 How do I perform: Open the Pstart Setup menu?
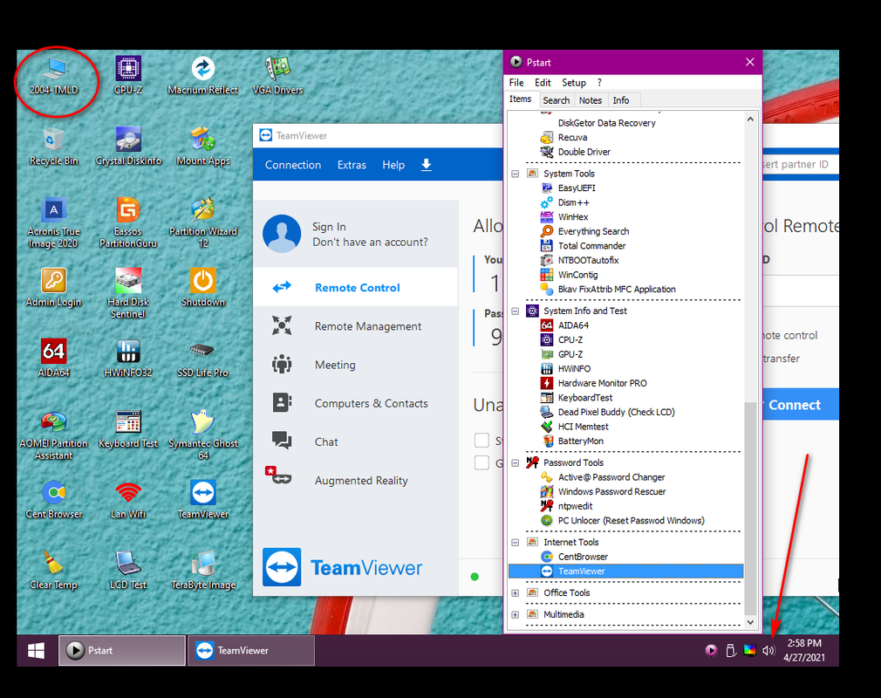[x=574, y=83]
